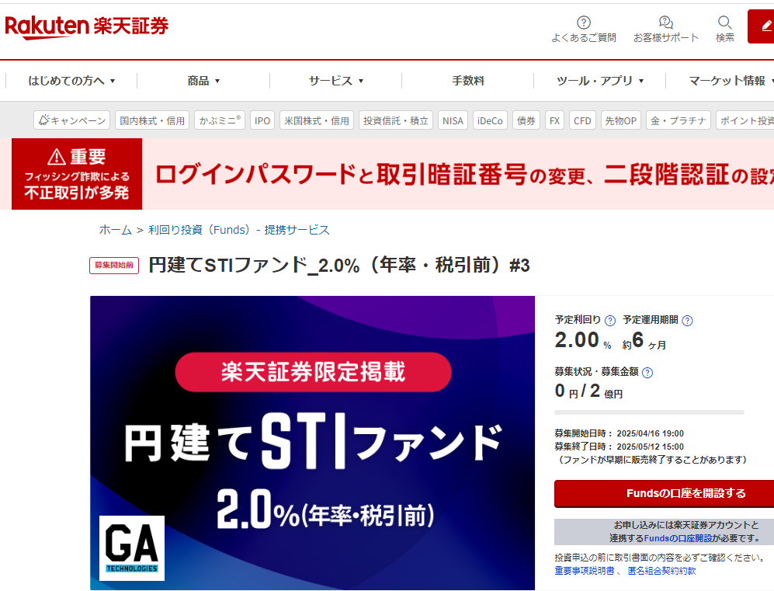Click the fund title 円建てSTIファンド_2.0% #3
Screen dimensions: 774x591
[x=339, y=265]
